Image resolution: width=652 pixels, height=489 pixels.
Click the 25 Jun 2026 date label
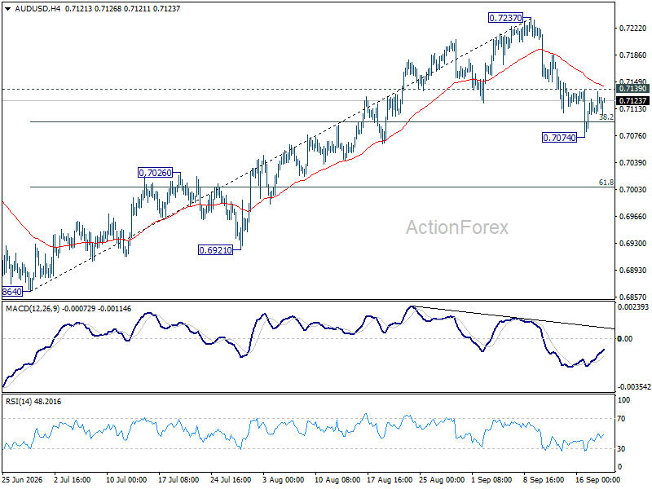pyautogui.click(x=23, y=480)
